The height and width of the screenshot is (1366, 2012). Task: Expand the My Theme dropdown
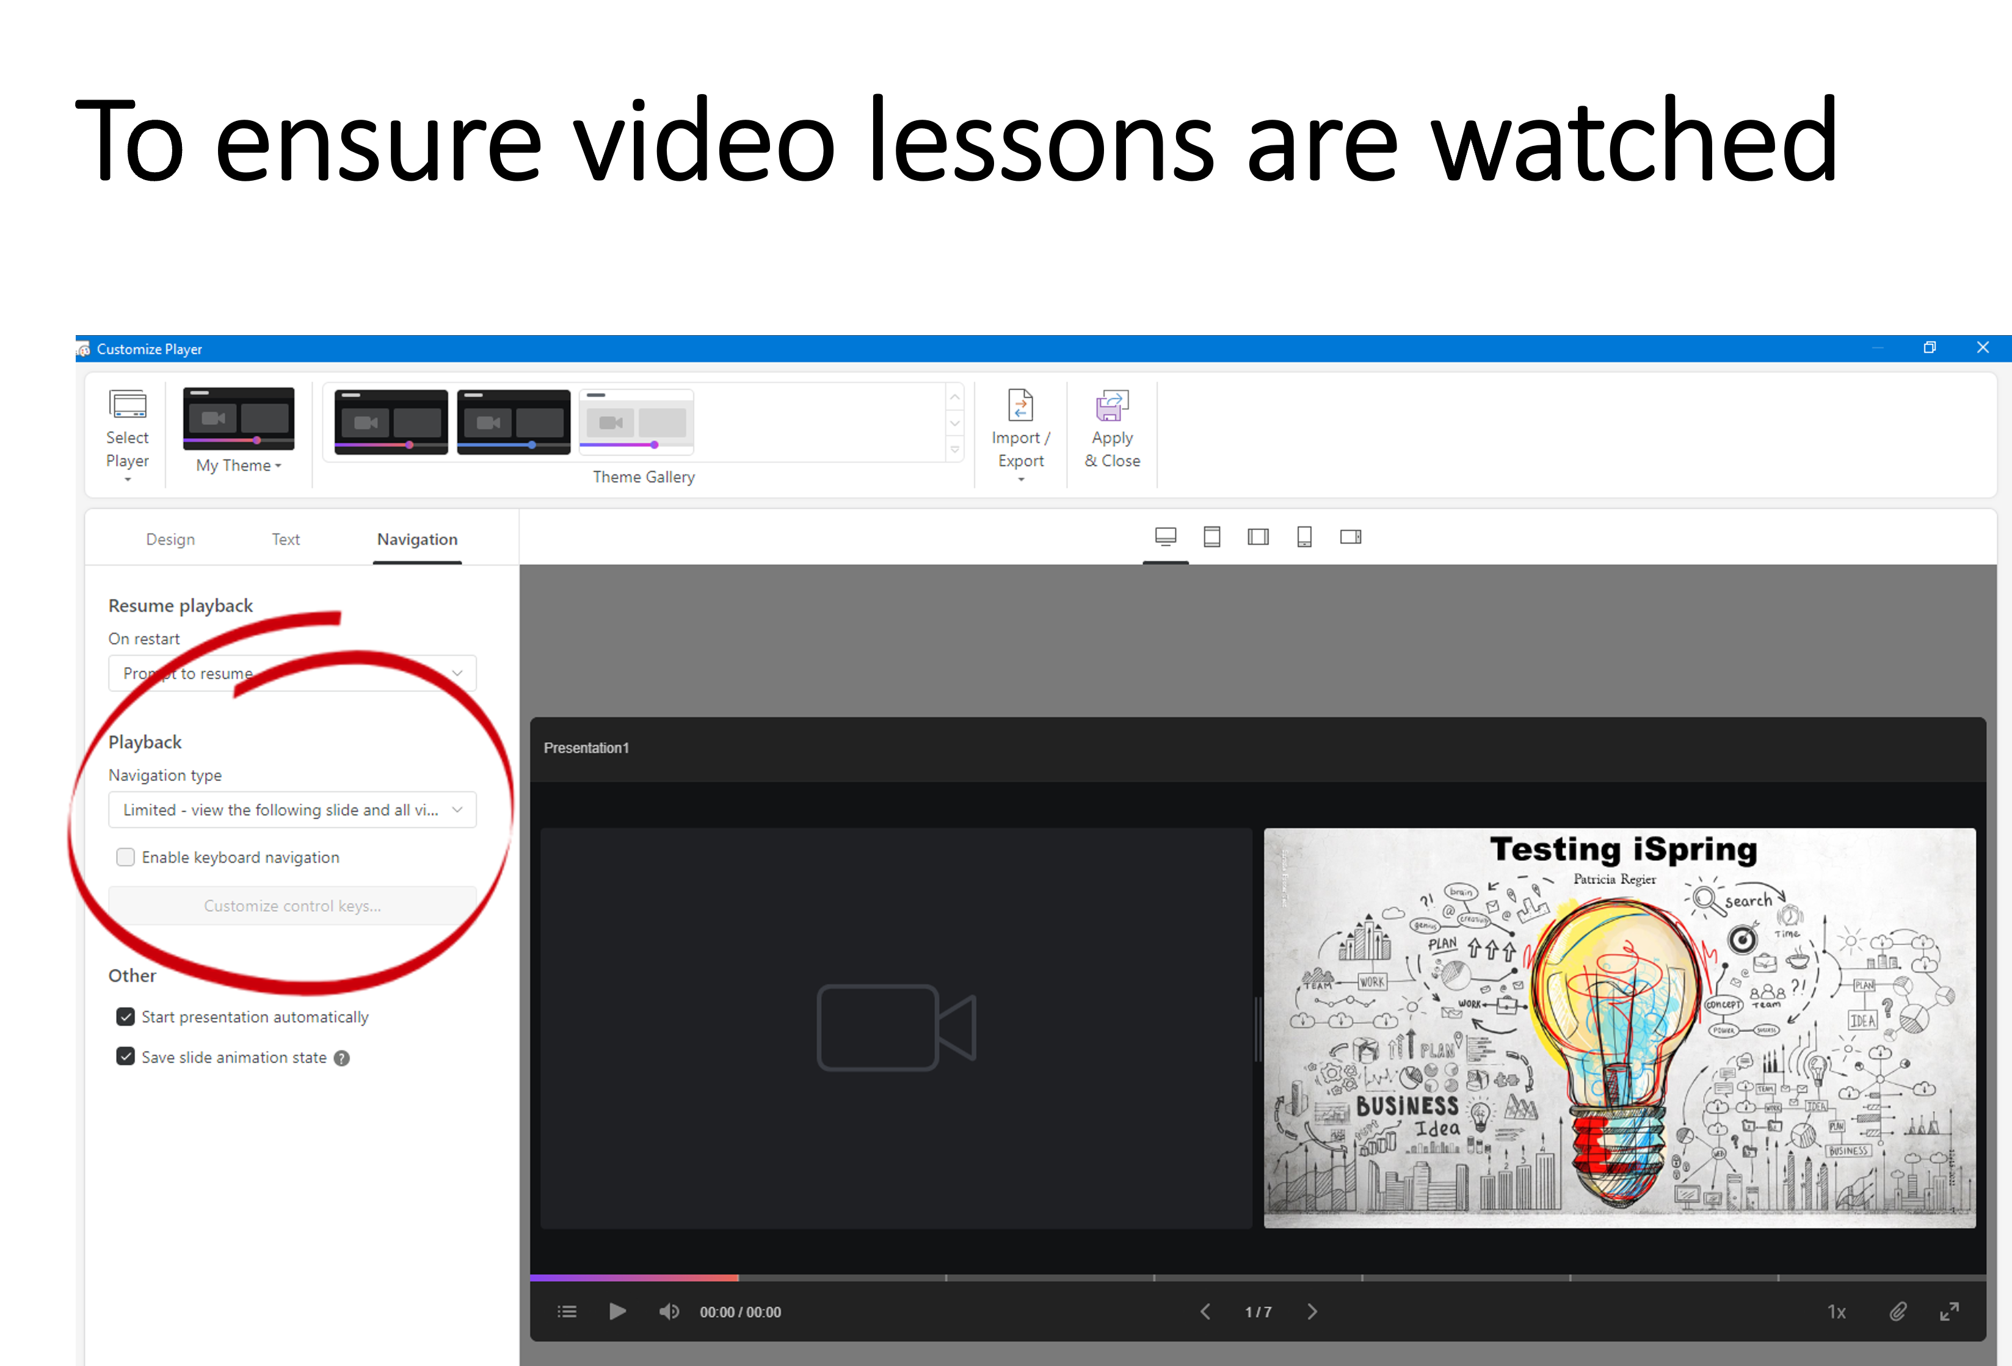[239, 465]
